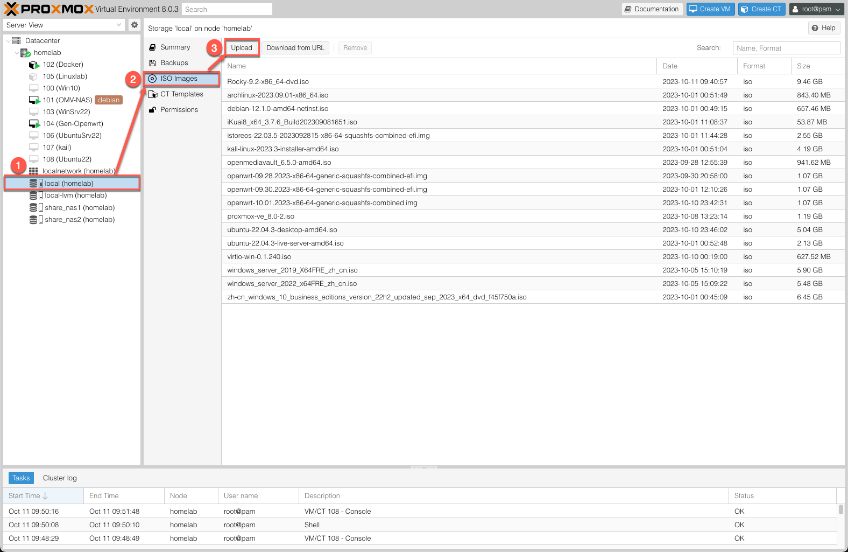Click the Name, Format search box
Viewport: 848px width, 552px height.
point(786,48)
